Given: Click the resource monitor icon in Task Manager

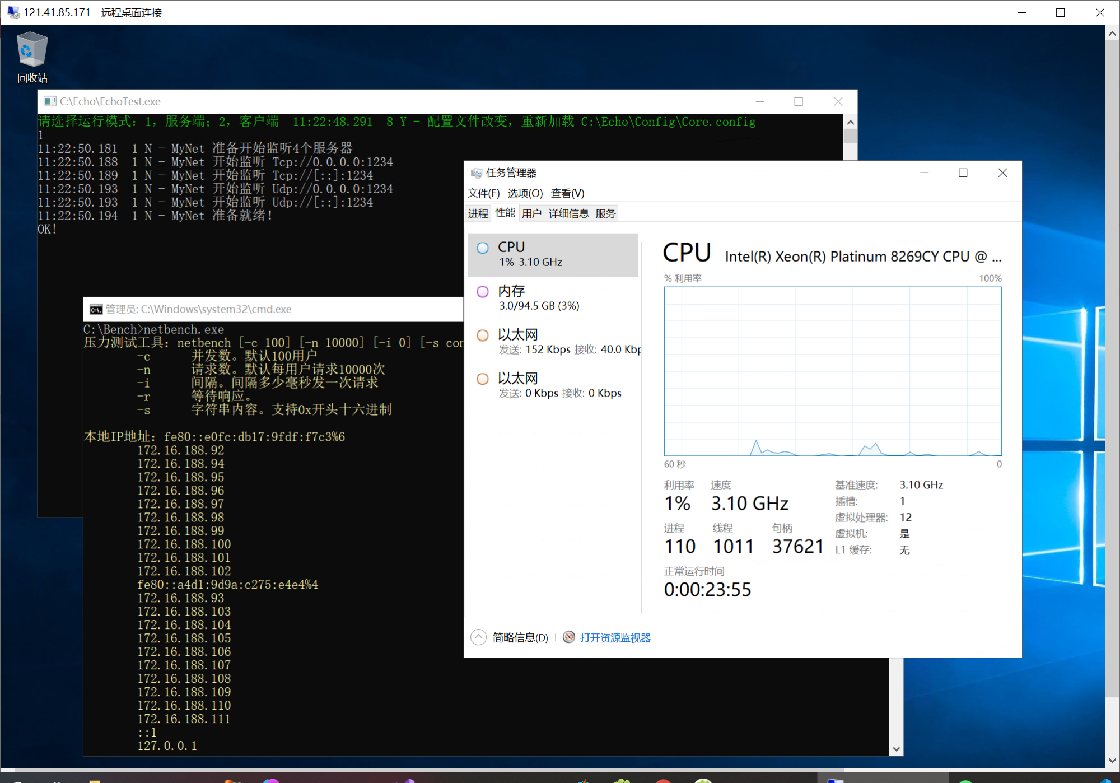Looking at the screenshot, I should pyautogui.click(x=568, y=637).
